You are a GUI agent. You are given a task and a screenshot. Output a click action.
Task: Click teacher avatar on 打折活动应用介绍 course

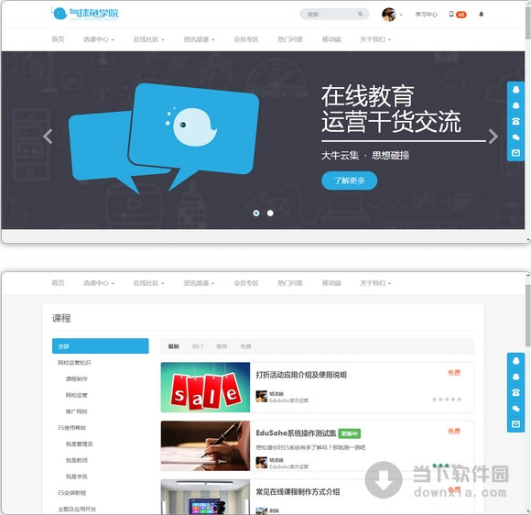262,397
